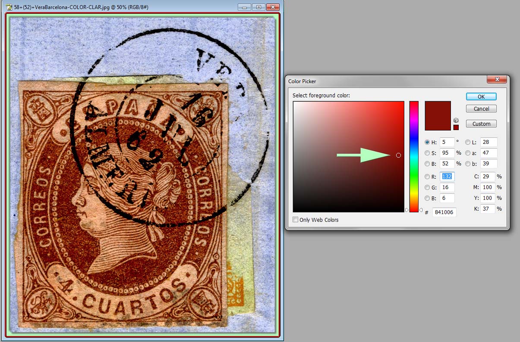Image resolution: width=520 pixels, height=342 pixels.
Task: Click the small web-safe color swatch
Action: pyautogui.click(x=456, y=127)
